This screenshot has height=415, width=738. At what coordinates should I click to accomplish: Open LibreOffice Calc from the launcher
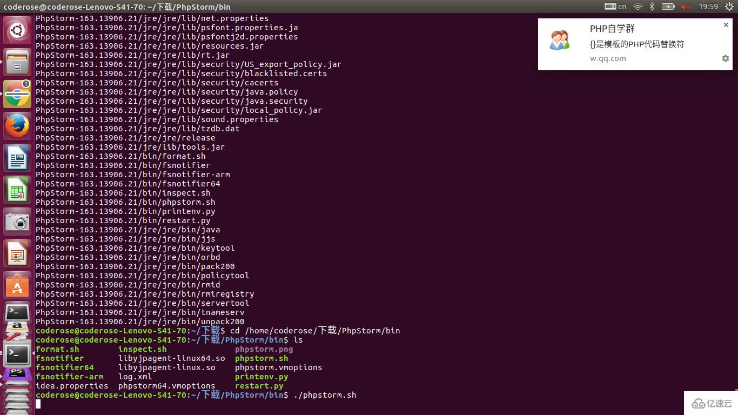pyautogui.click(x=17, y=190)
